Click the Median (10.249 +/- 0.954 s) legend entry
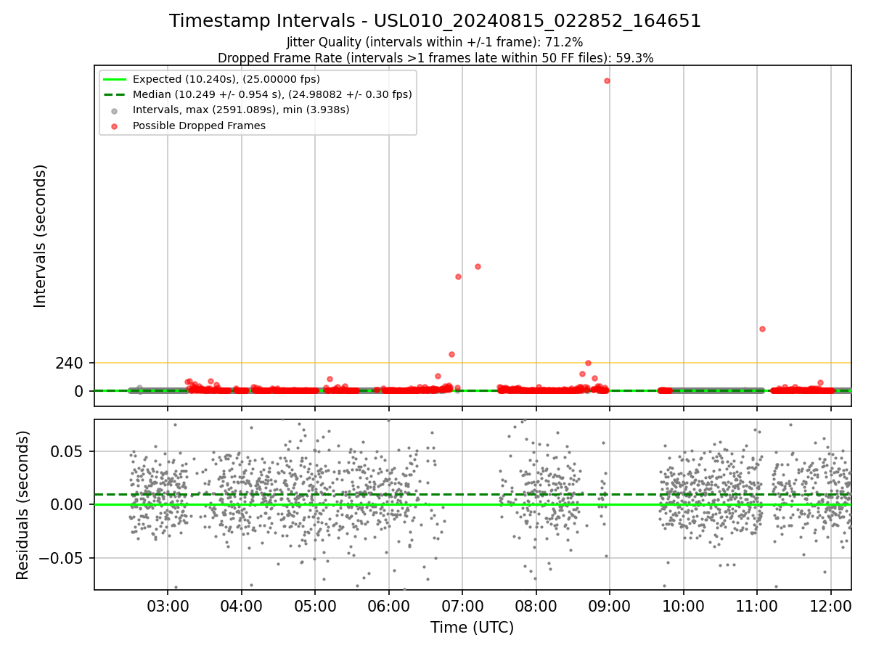The width and height of the screenshot is (871, 653). [x=272, y=94]
